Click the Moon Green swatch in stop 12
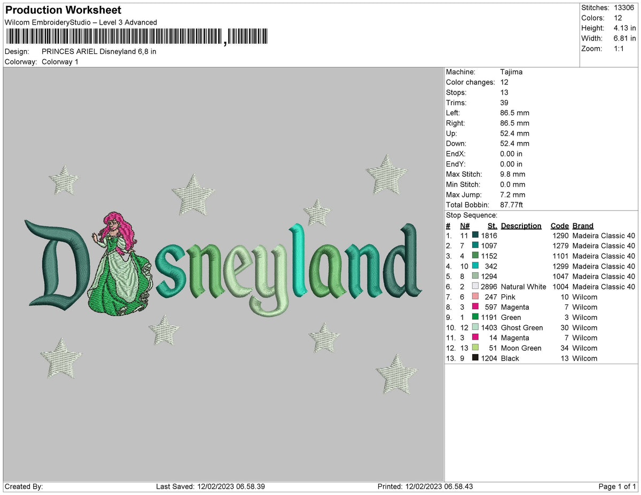Image resolution: width=641 pixels, height=495 pixels. coord(475,348)
